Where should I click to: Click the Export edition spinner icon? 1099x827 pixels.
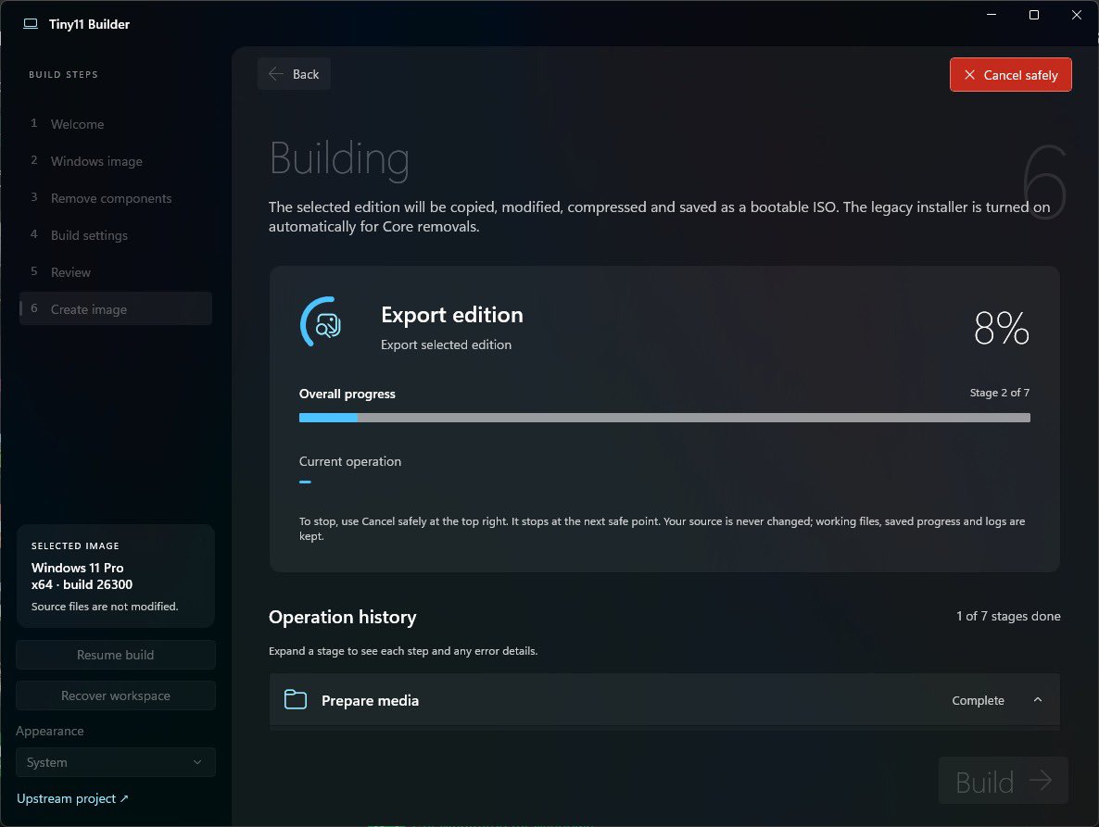tap(321, 322)
